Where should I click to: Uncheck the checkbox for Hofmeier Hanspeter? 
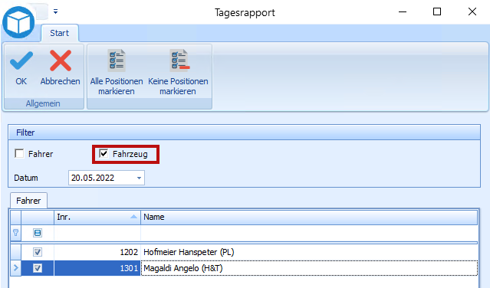(x=38, y=252)
